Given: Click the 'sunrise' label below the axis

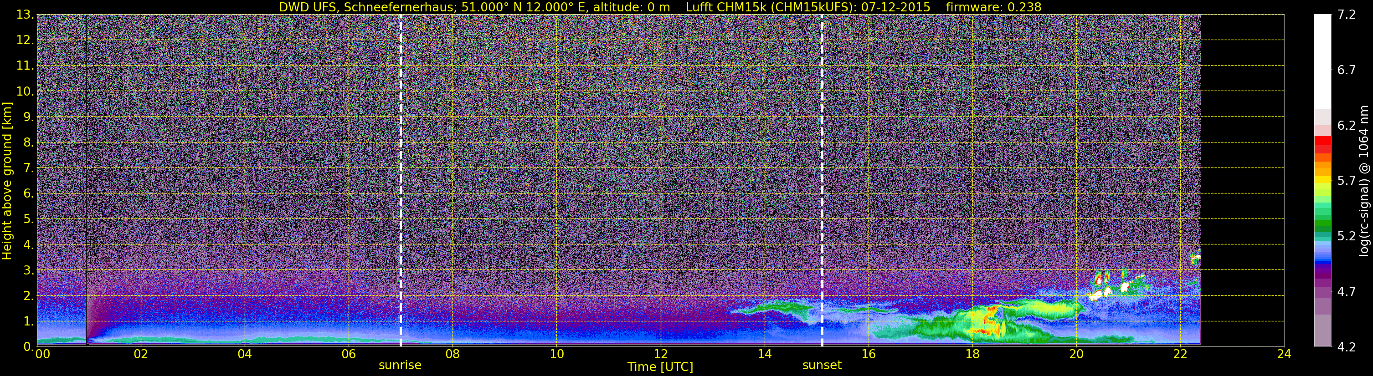Looking at the screenshot, I should click(x=400, y=366).
